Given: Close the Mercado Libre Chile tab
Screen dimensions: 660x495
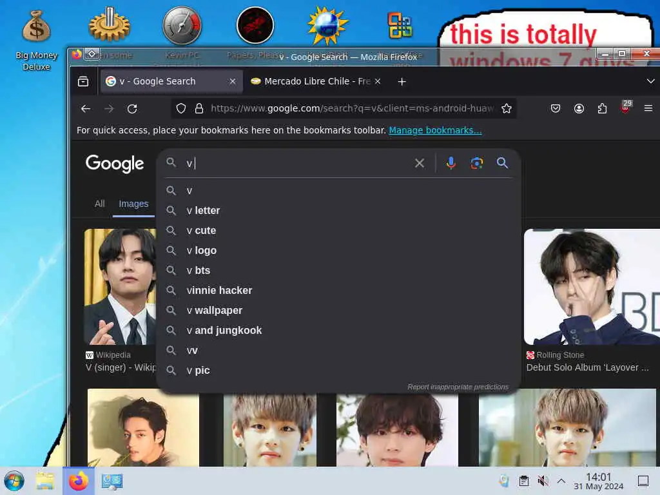Looking at the screenshot, I should [378, 81].
